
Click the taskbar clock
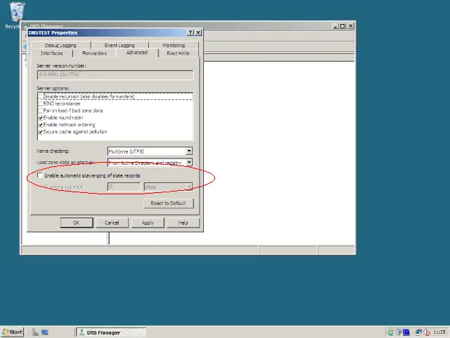point(439,332)
